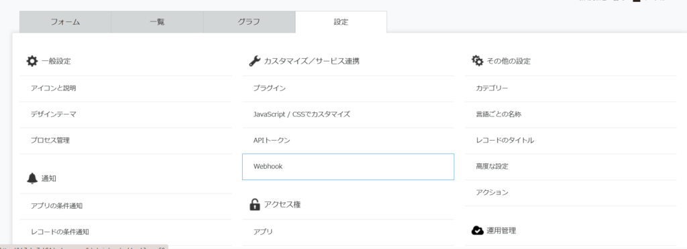Open プロセス管理 settings
This screenshot has width=687, height=249.
point(125,141)
